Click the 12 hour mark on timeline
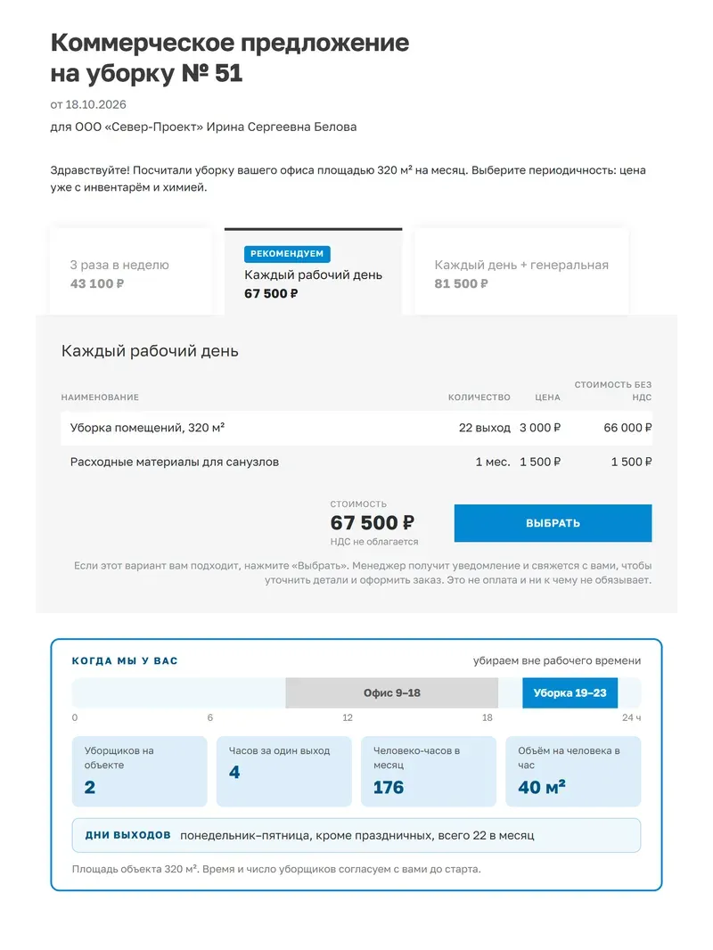713x950 pixels. pos(348,718)
